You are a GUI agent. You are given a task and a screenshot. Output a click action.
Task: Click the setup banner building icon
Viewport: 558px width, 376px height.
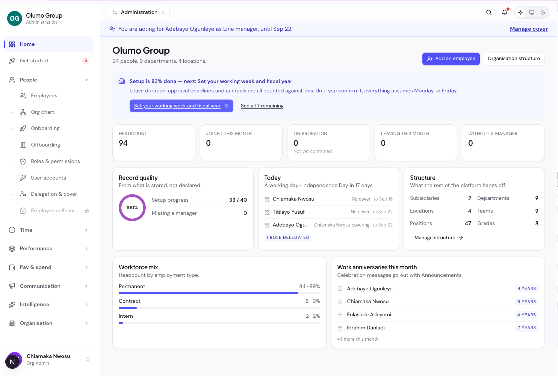coord(122,82)
